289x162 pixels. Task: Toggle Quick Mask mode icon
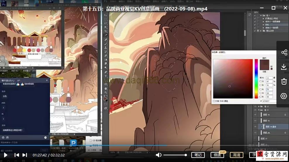click(106, 104)
